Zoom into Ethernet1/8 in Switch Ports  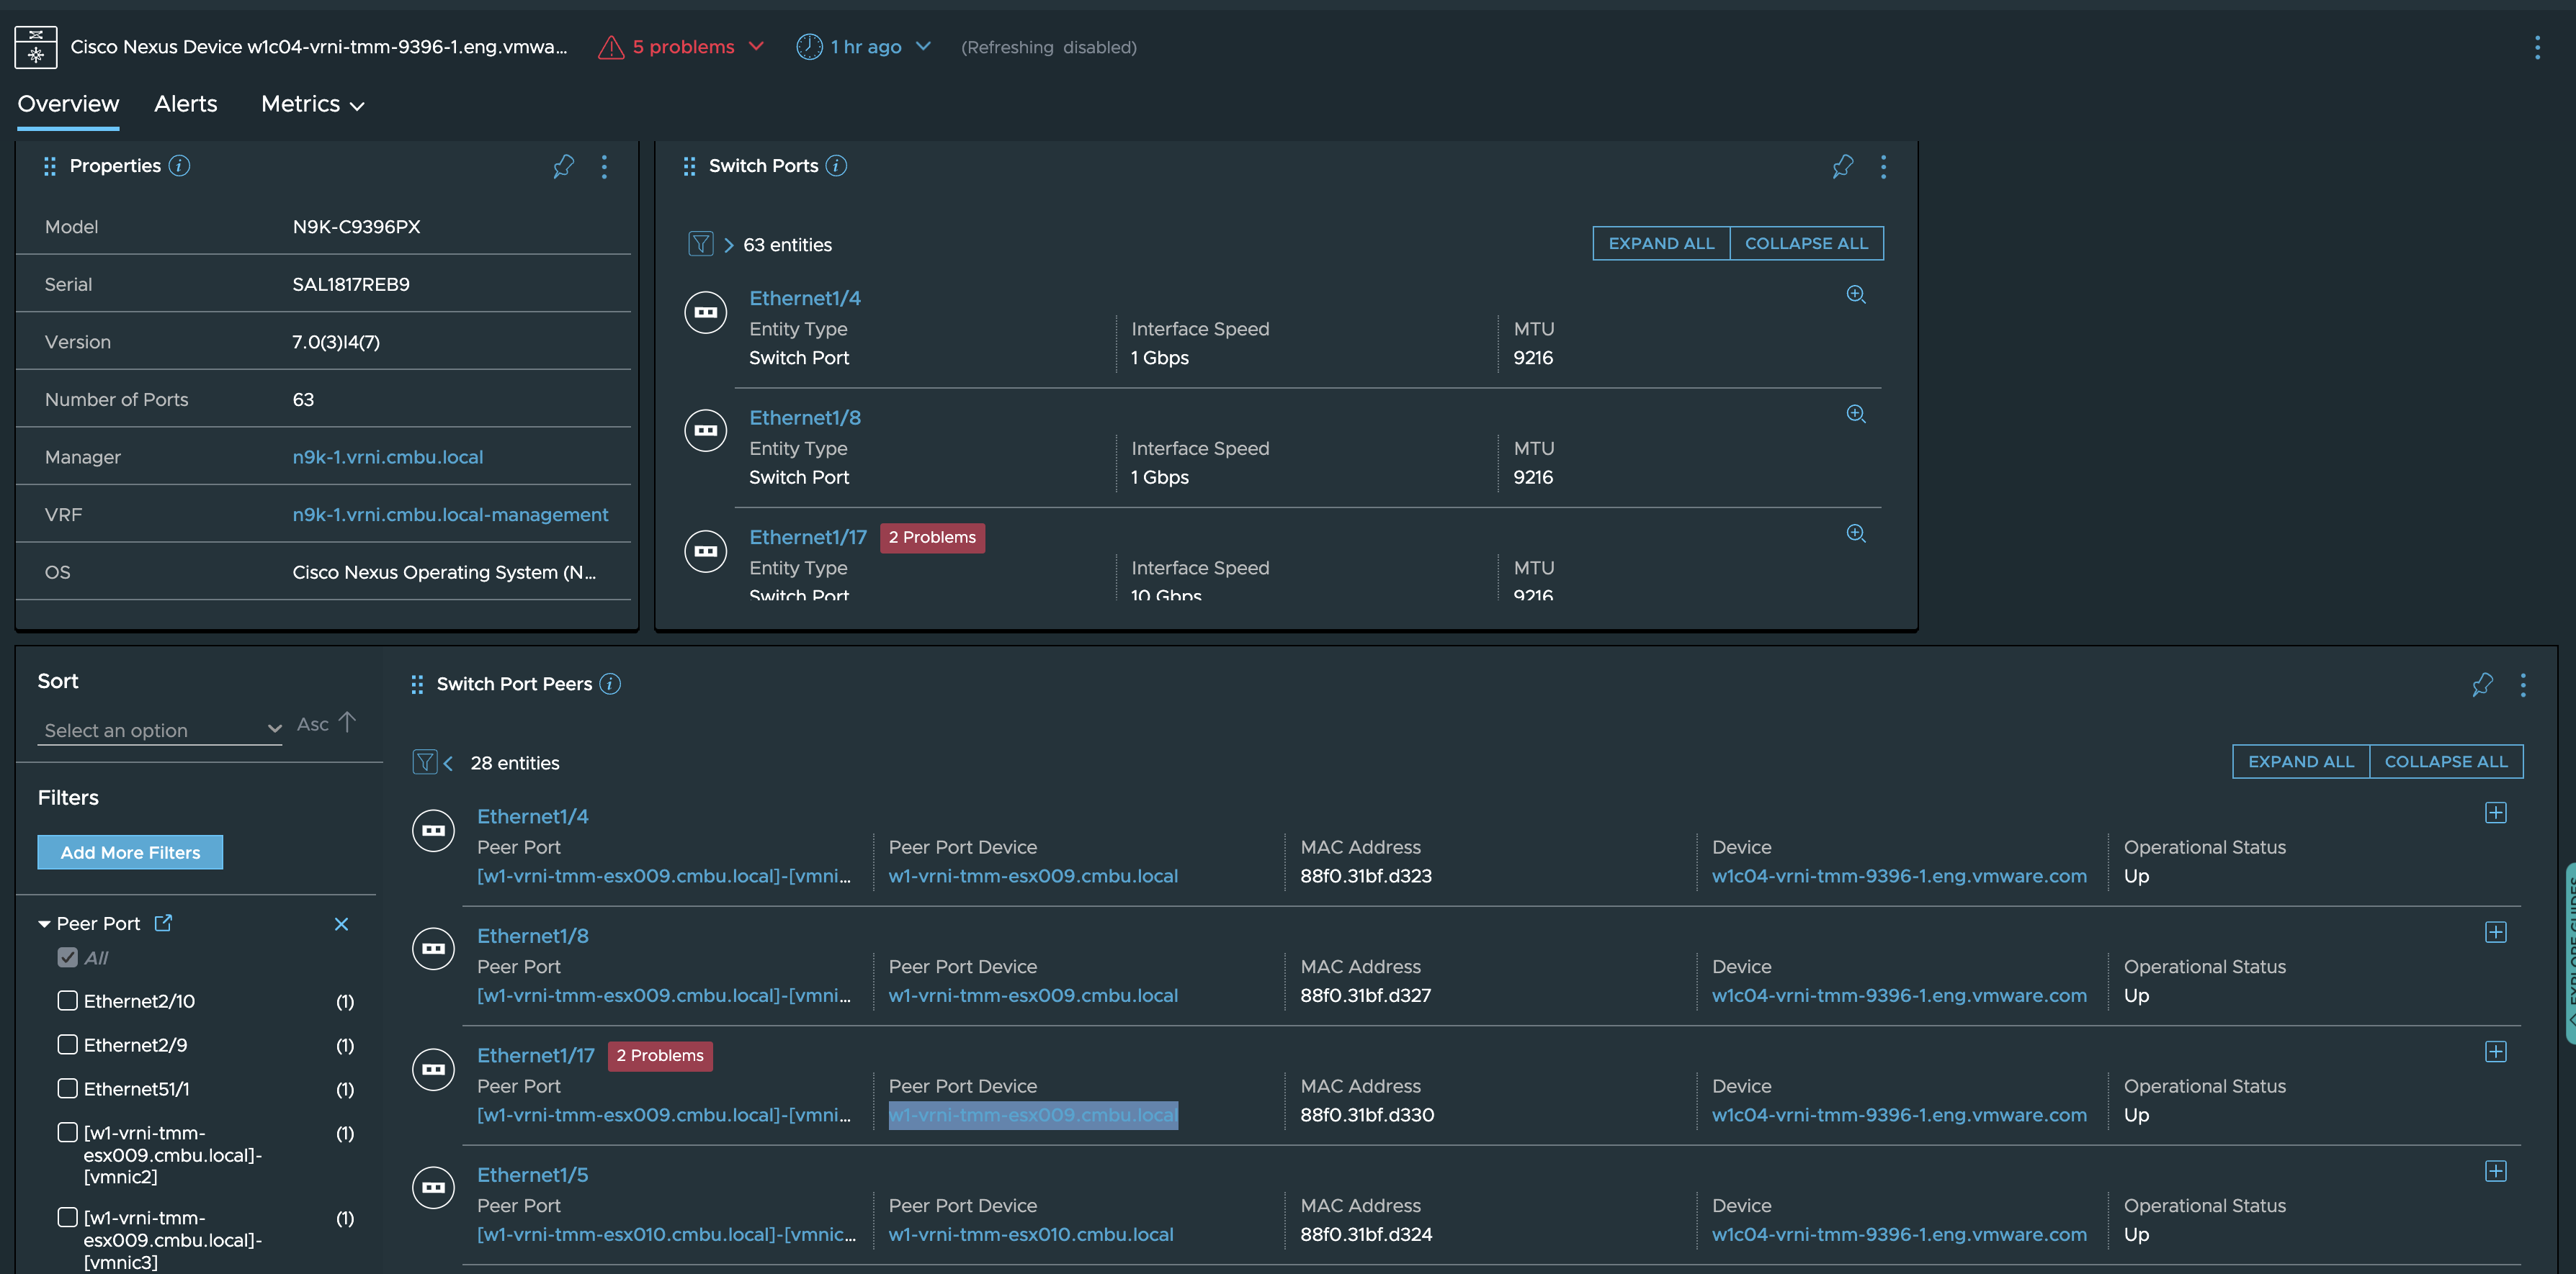click(x=1856, y=414)
